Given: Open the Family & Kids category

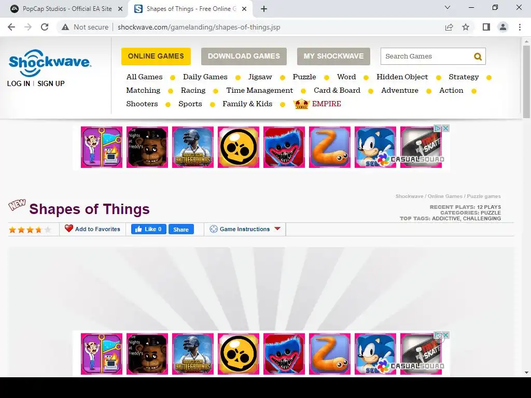Looking at the screenshot, I should pyautogui.click(x=247, y=104).
